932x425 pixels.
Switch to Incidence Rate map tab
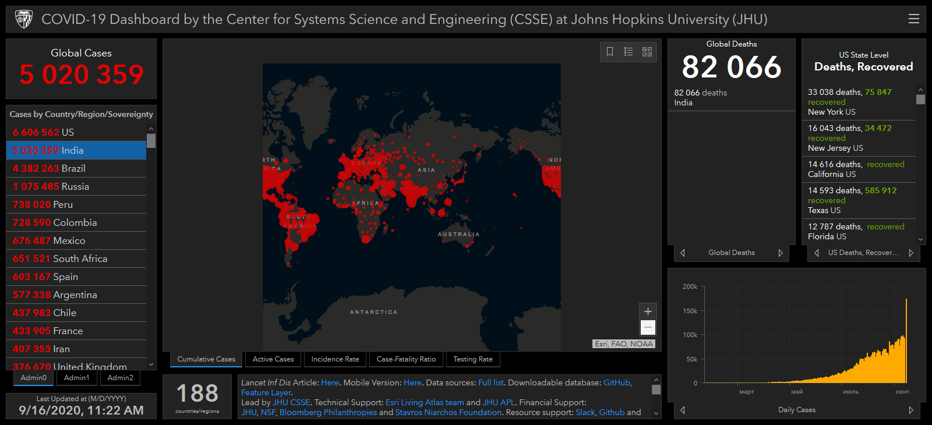[335, 359]
